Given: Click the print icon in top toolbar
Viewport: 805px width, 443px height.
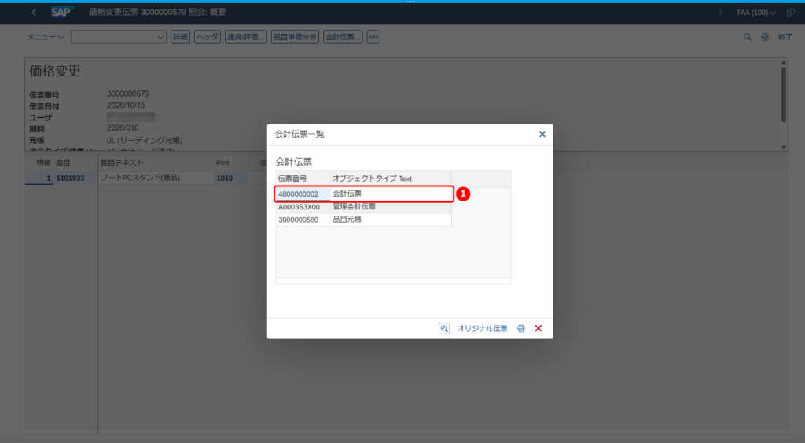Looking at the screenshot, I should pyautogui.click(x=765, y=37).
